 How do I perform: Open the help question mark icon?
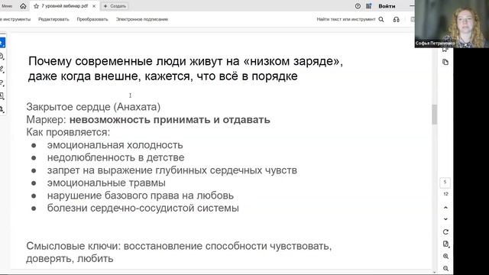click(358, 6)
